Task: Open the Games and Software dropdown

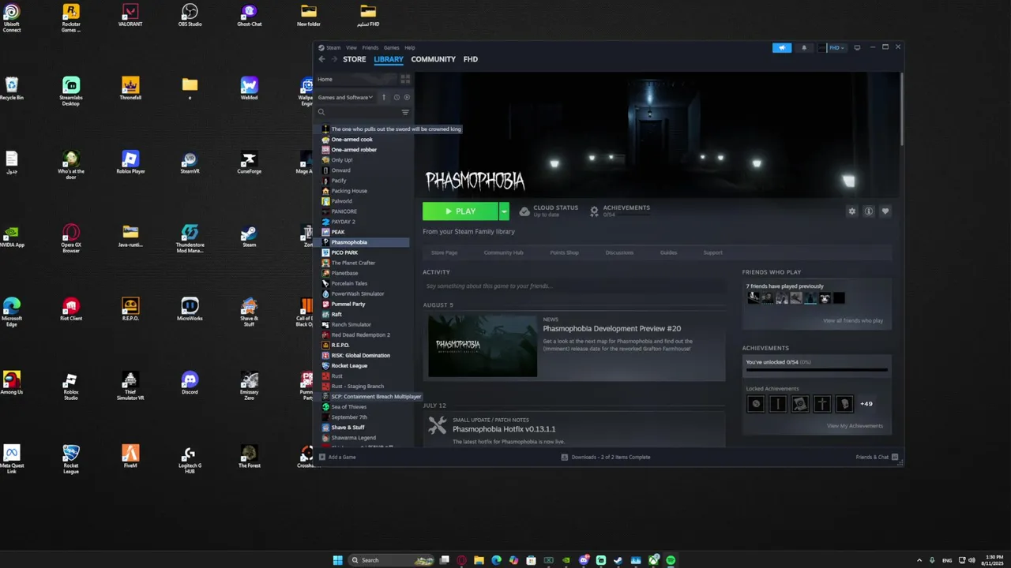Action: click(x=345, y=97)
